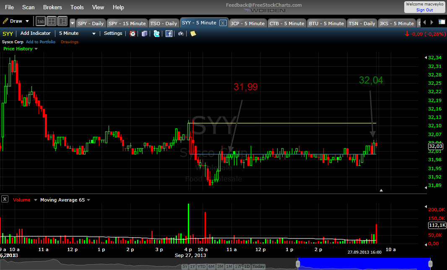Select the 1D range button
Screen dimensions: 447x270
click(247, 267)
